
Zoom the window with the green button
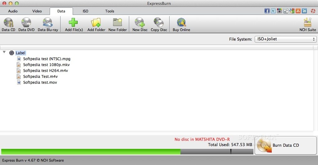(x=17, y=3)
